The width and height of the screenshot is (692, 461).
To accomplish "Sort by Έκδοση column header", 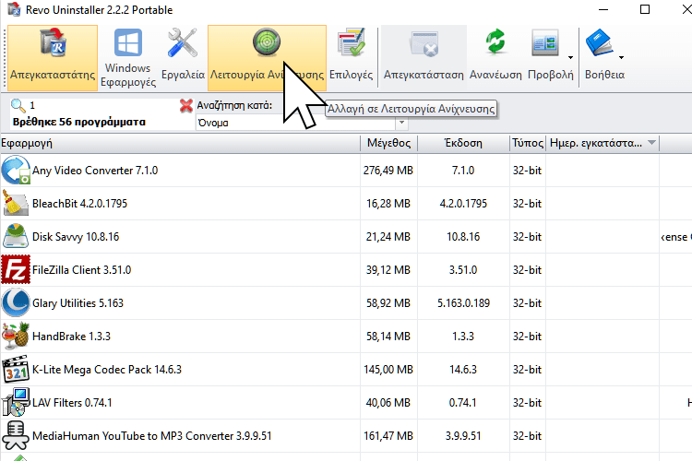I will coord(463,144).
